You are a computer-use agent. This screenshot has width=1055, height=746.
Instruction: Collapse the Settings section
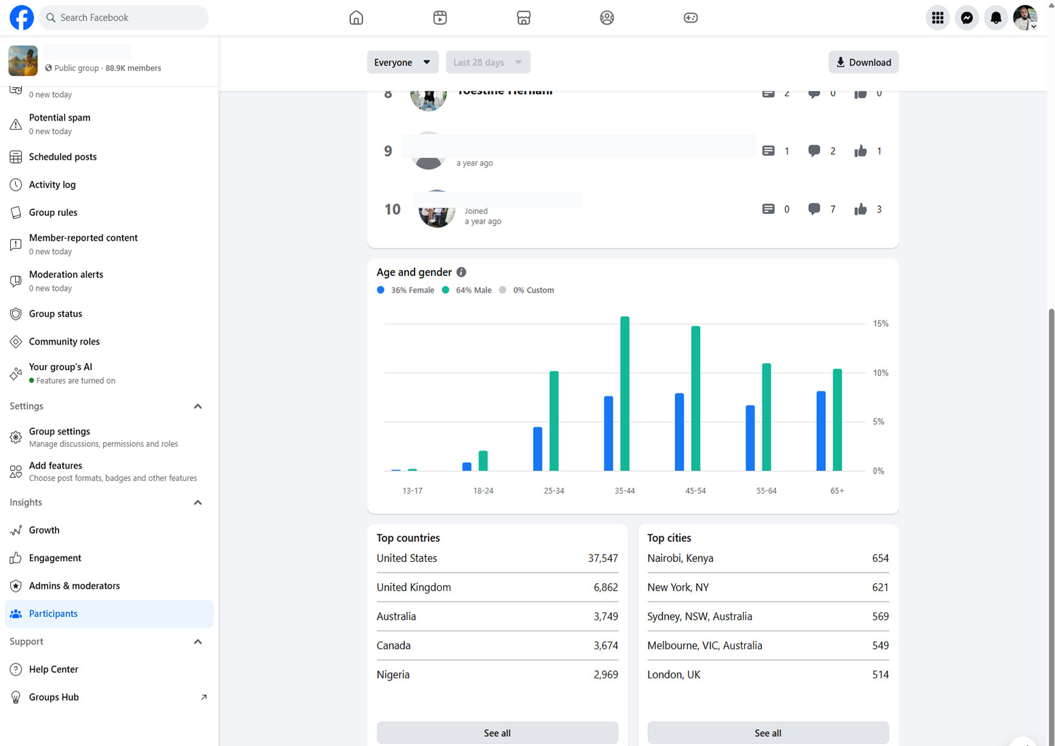[x=197, y=407]
